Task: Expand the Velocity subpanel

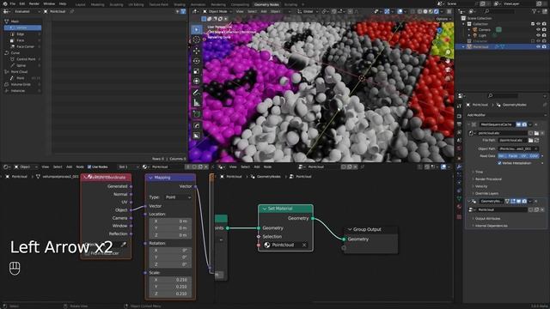Action: (481, 186)
